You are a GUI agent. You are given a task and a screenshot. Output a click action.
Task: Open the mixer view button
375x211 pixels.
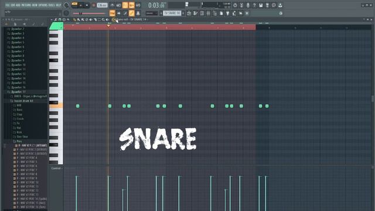coord(209,13)
